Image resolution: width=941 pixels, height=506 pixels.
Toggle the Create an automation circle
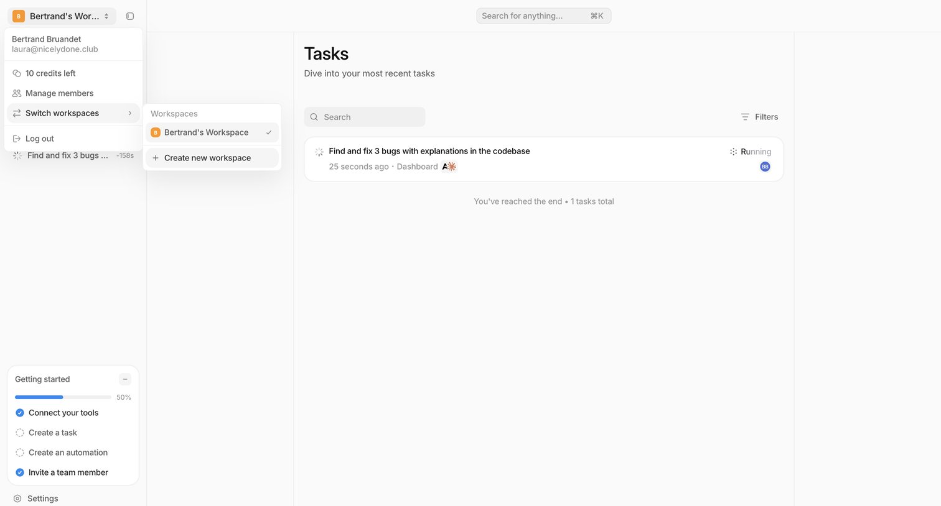click(20, 453)
